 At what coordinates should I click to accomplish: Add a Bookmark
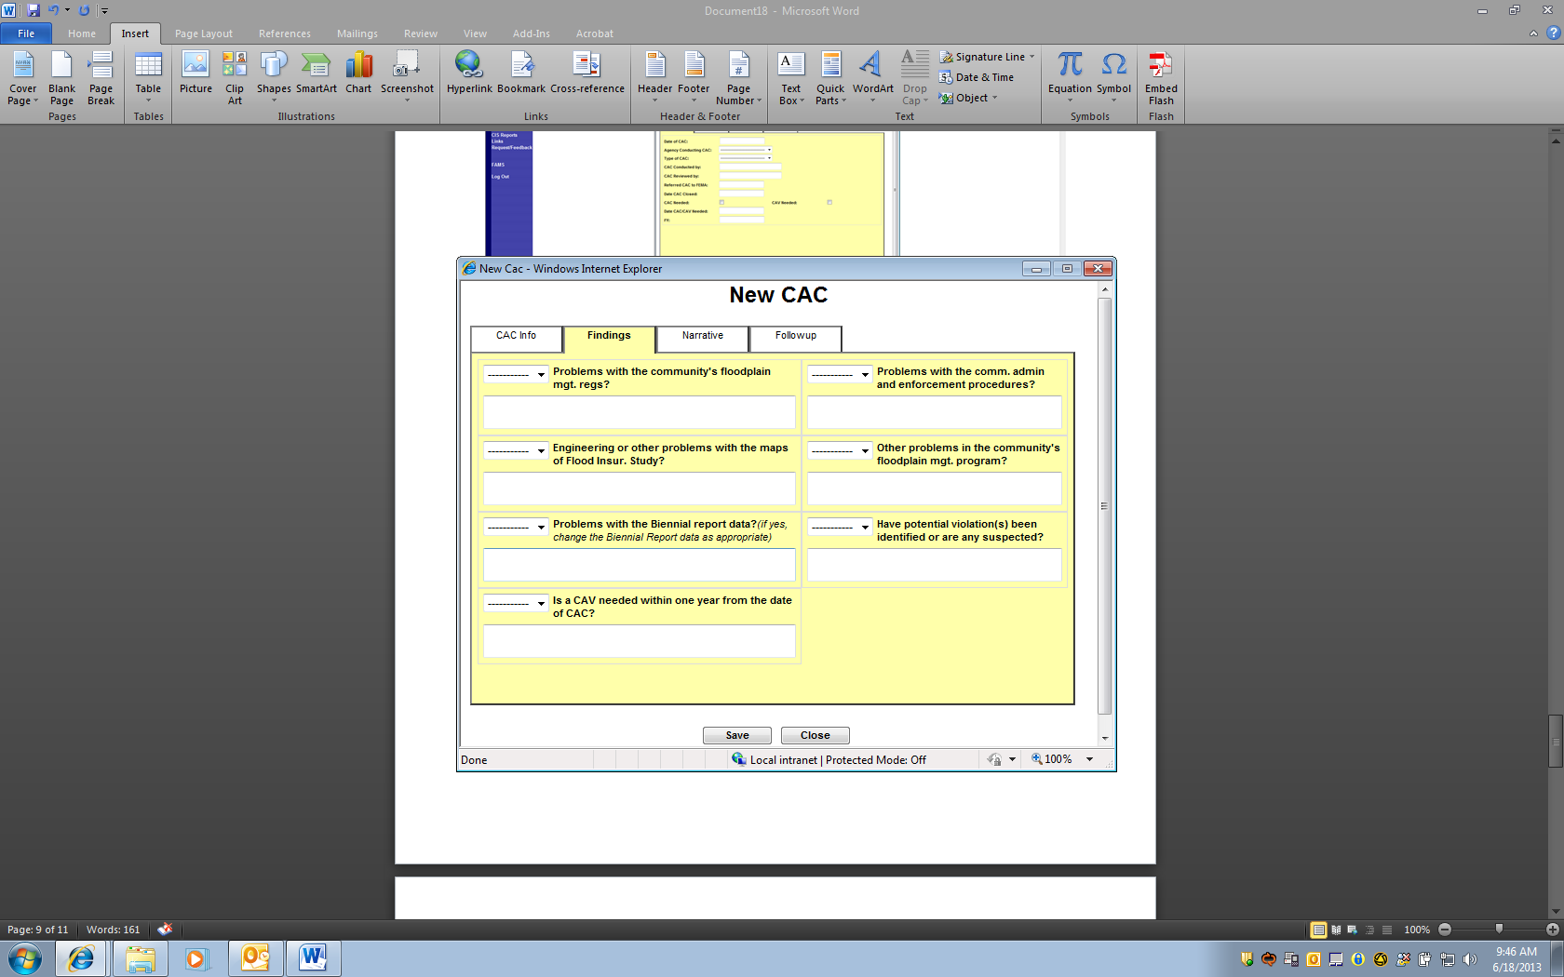[521, 74]
